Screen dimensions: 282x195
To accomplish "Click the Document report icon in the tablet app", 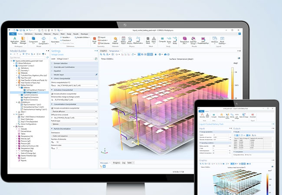I will click(252, 115).
